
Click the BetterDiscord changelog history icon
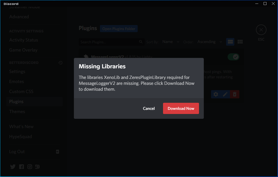tap(60, 63)
